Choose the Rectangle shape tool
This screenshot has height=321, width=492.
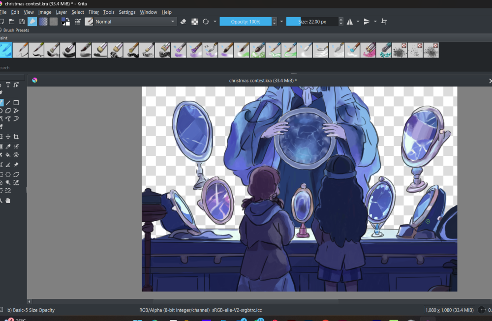coord(16,103)
